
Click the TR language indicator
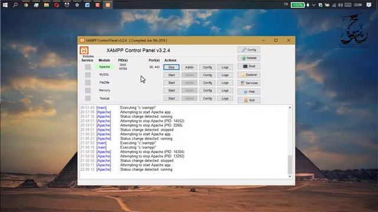click(286, 5)
